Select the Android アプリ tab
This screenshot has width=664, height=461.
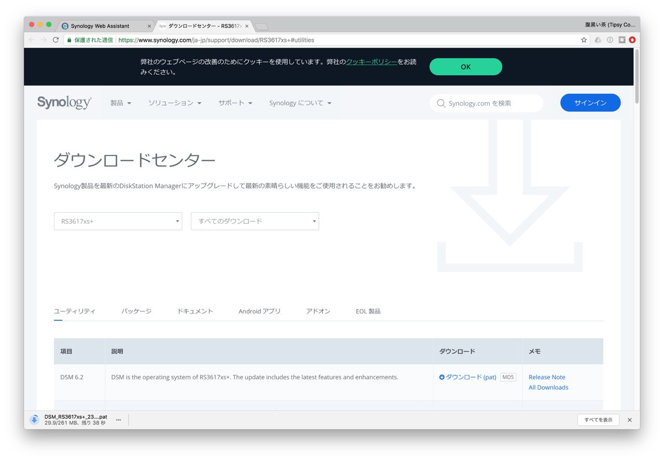pyautogui.click(x=259, y=311)
